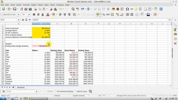Toggle align left

pyautogui.click(x=60, y=14)
